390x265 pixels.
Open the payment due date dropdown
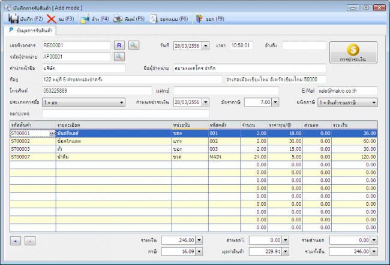coord(206,102)
